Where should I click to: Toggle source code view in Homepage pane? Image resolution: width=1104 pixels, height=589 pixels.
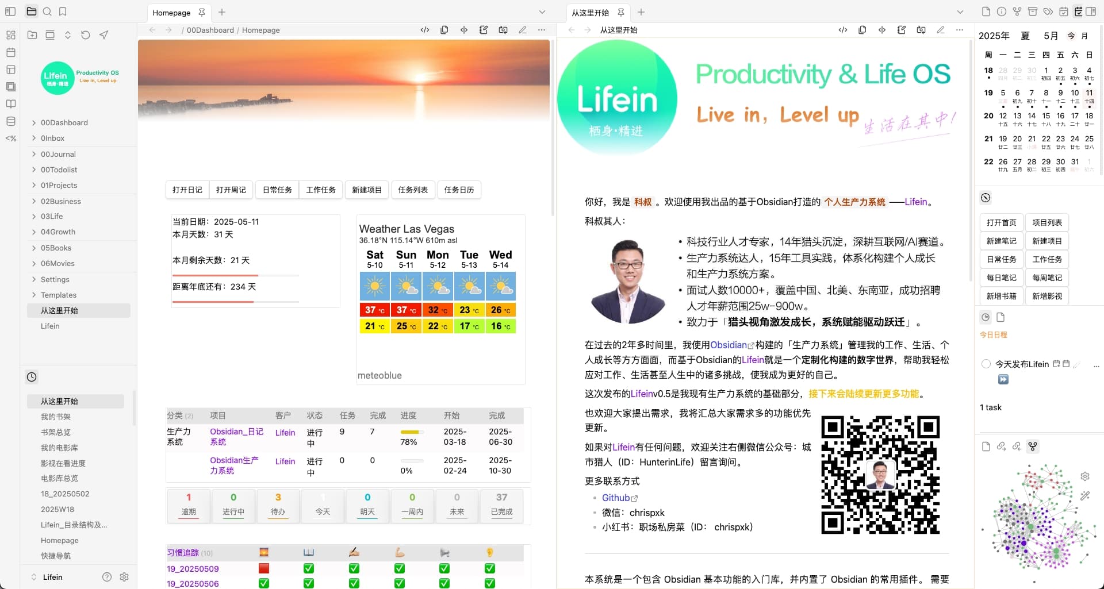click(x=425, y=30)
